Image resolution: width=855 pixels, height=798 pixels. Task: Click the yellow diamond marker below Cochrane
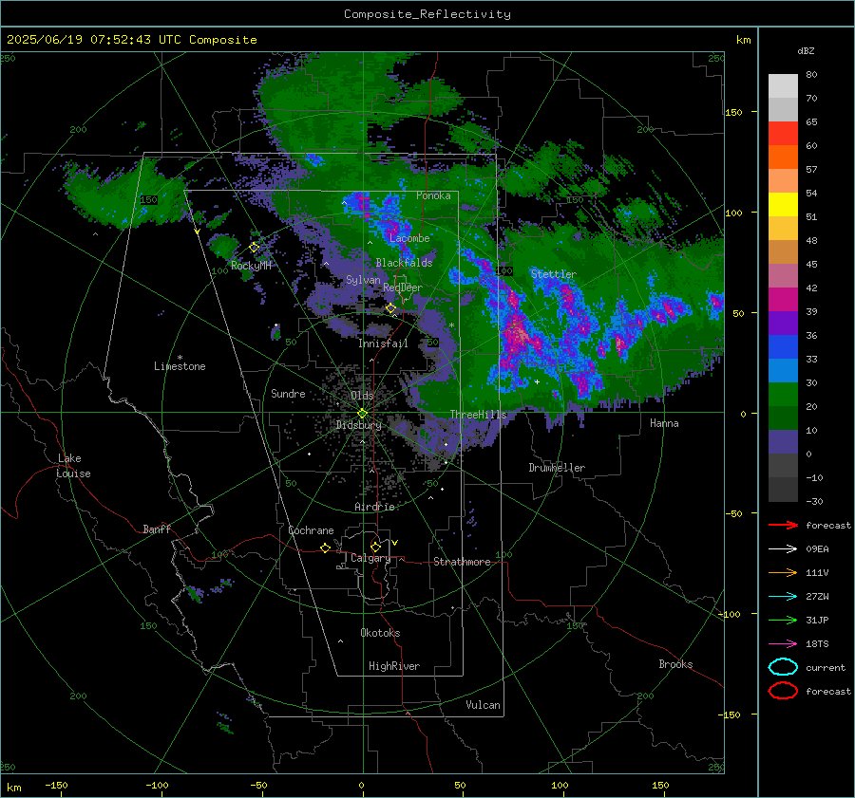[326, 548]
